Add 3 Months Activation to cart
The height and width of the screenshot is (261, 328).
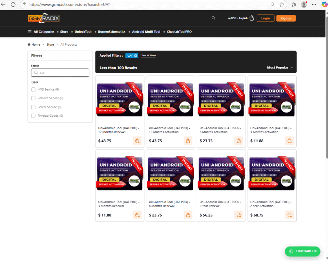click(289, 141)
